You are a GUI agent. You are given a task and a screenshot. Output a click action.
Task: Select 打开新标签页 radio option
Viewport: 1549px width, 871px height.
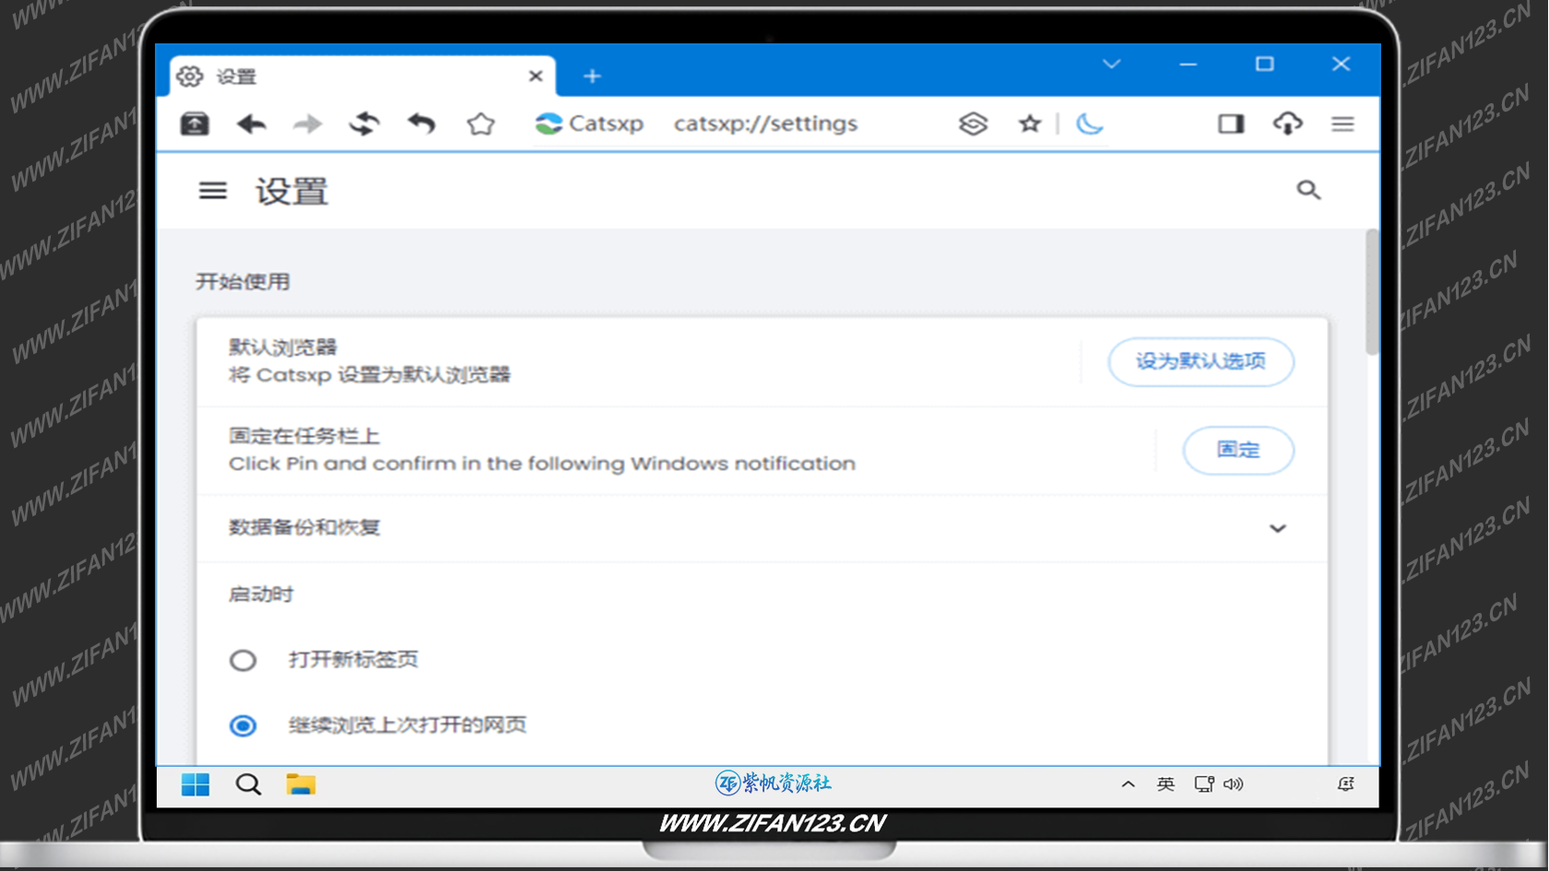pyautogui.click(x=242, y=660)
